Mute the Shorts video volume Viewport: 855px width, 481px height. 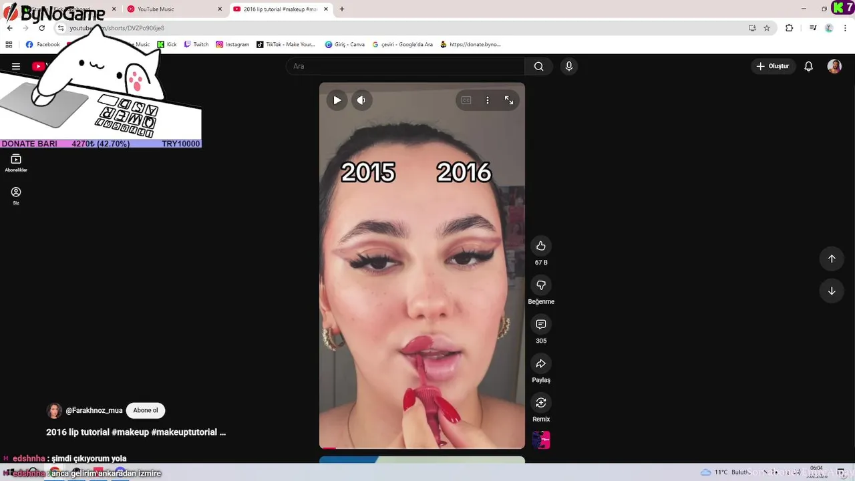[x=361, y=100]
